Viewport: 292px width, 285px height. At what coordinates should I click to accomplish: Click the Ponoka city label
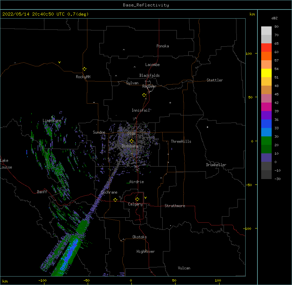(x=163, y=46)
